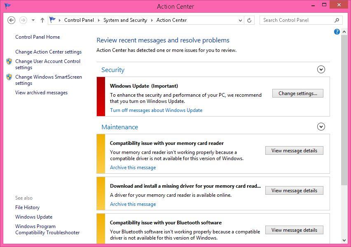Open Change Action Center settings
This screenshot has height=247, width=351.
pyautogui.click(x=48, y=52)
